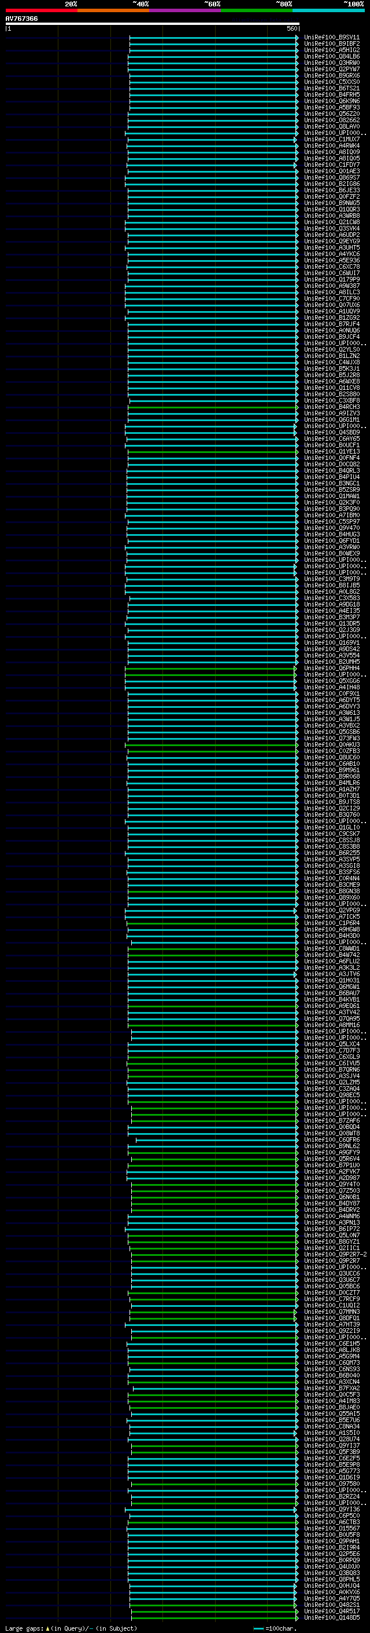
Task: Select the UniRef100_Q28U74 label
Action: tap(332, 1439)
